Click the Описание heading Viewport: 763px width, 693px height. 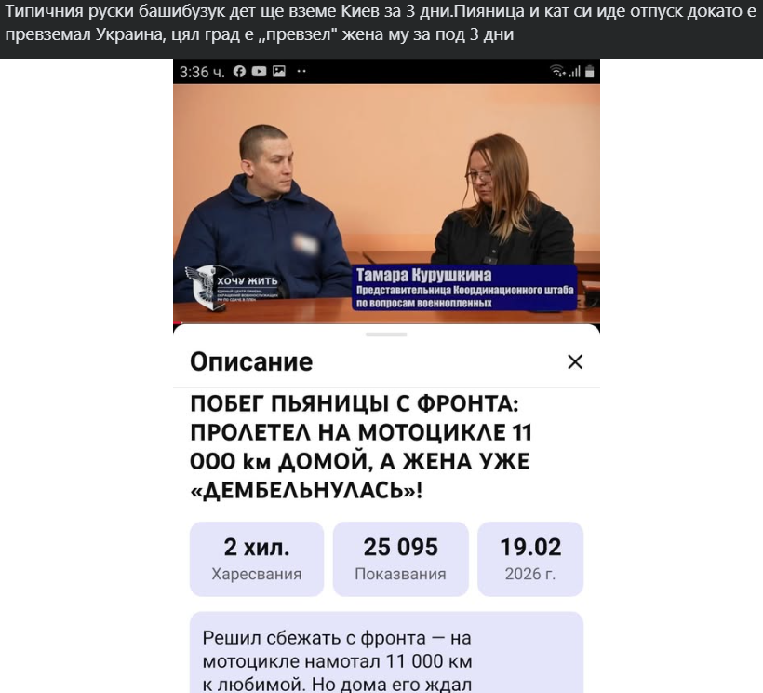[251, 361]
